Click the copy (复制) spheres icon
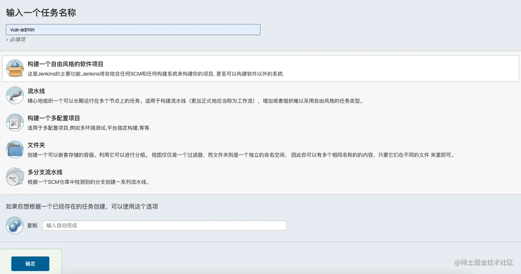This screenshot has height=274, width=521. [x=15, y=225]
